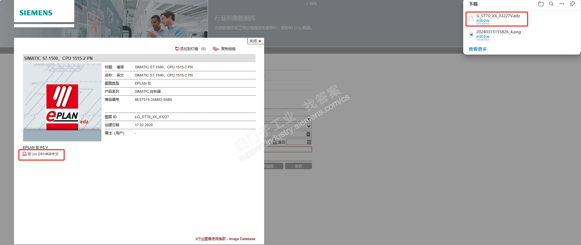Click the EPLAN 宏 P8;V label

35,147
